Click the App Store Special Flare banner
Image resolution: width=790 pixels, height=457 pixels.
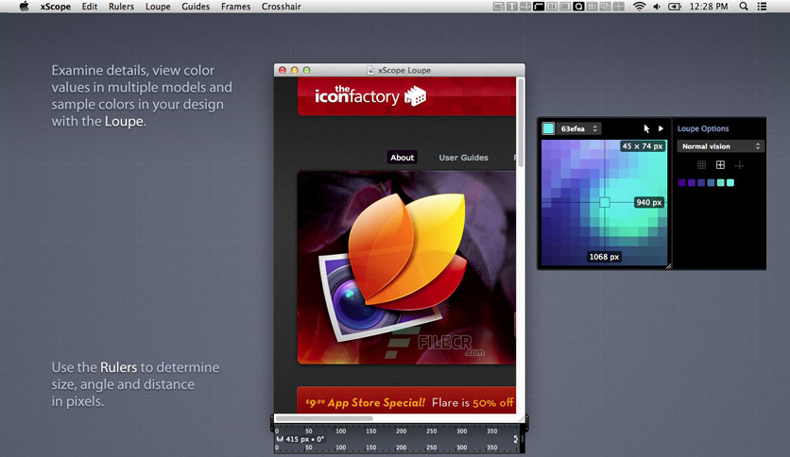(x=406, y=400)
